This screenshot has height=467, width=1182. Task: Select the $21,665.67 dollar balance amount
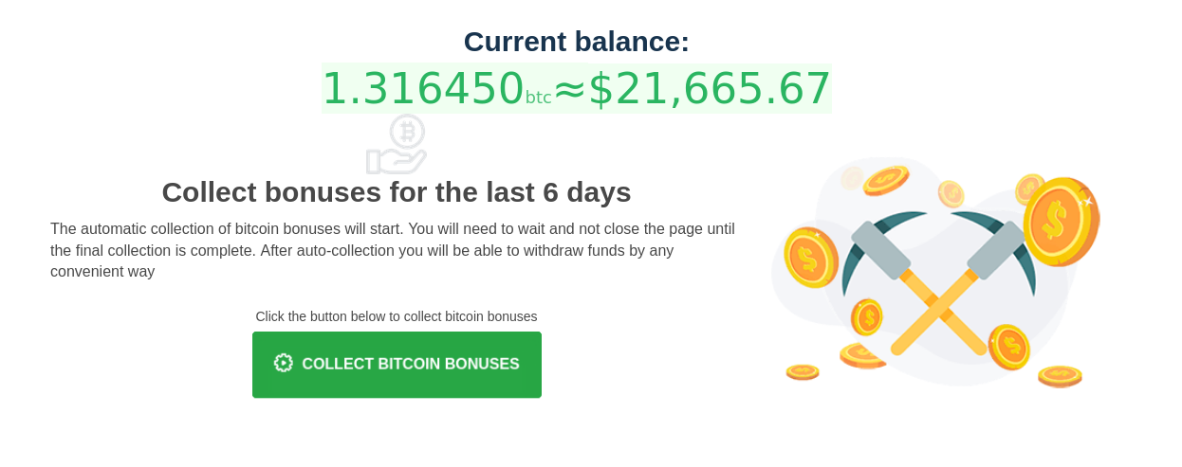pos(710,89)
